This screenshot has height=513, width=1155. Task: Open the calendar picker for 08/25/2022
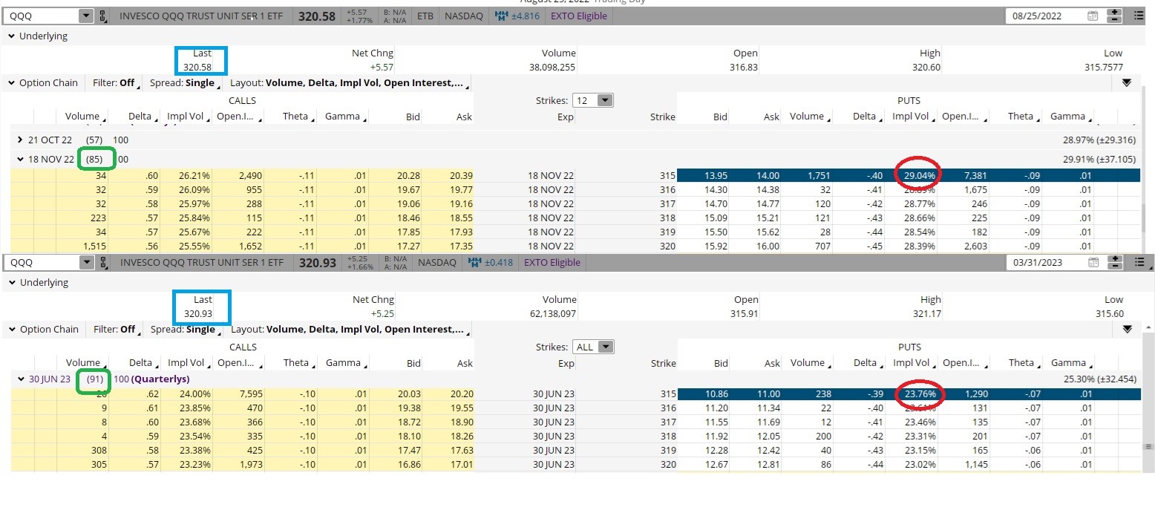point(1093,16)
